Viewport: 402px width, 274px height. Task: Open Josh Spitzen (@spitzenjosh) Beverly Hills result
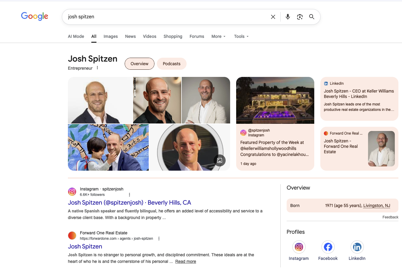pyautogui.click(x=129, y=202)
